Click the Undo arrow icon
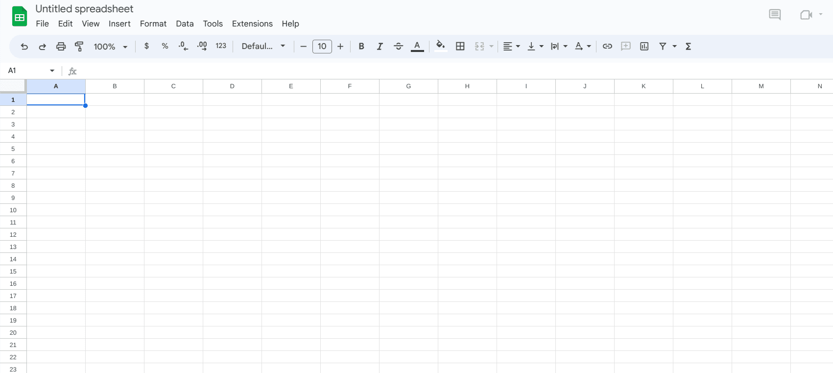 (24, 47)
